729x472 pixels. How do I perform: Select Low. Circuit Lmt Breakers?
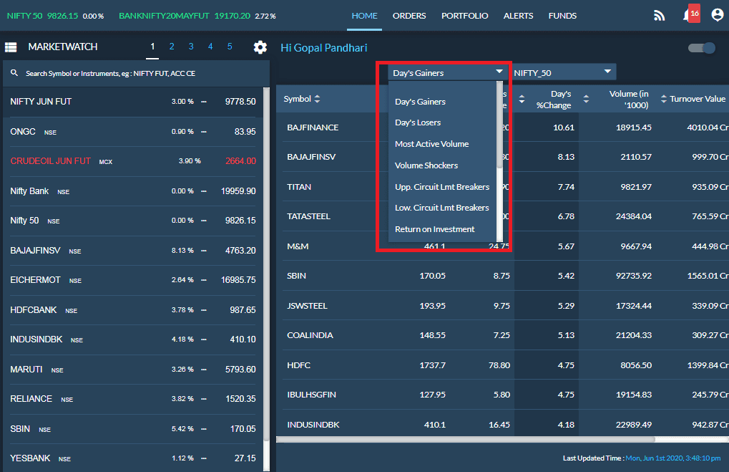click(441, 208)
